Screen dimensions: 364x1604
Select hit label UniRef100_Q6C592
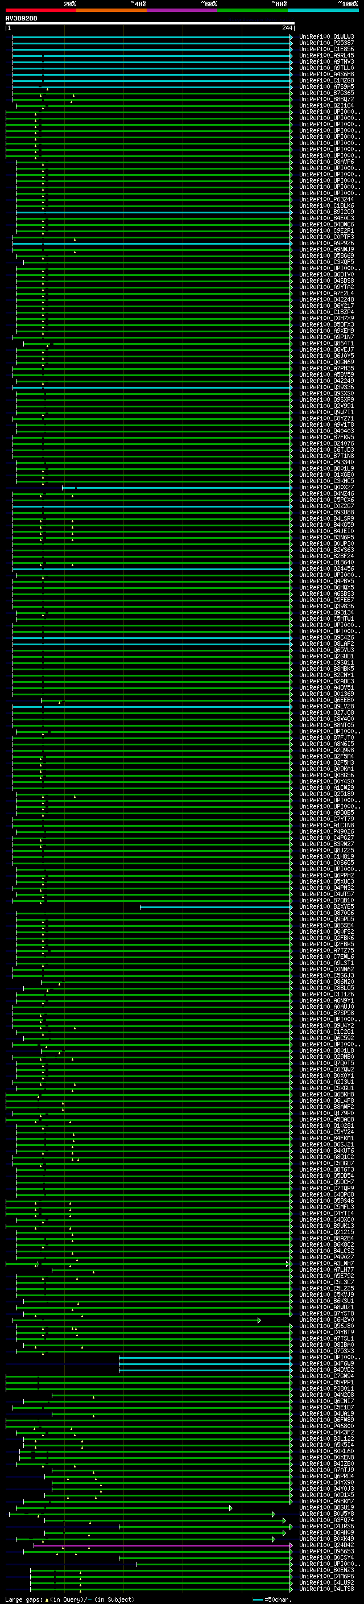click(x=326, y=1038)
